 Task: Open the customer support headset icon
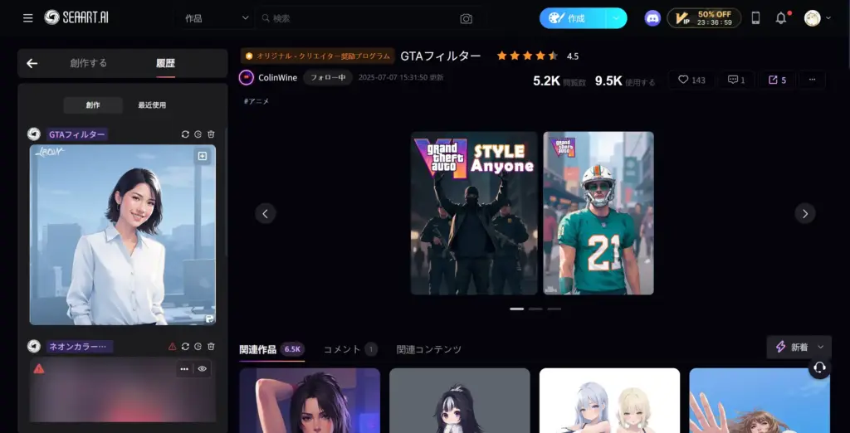819,367
